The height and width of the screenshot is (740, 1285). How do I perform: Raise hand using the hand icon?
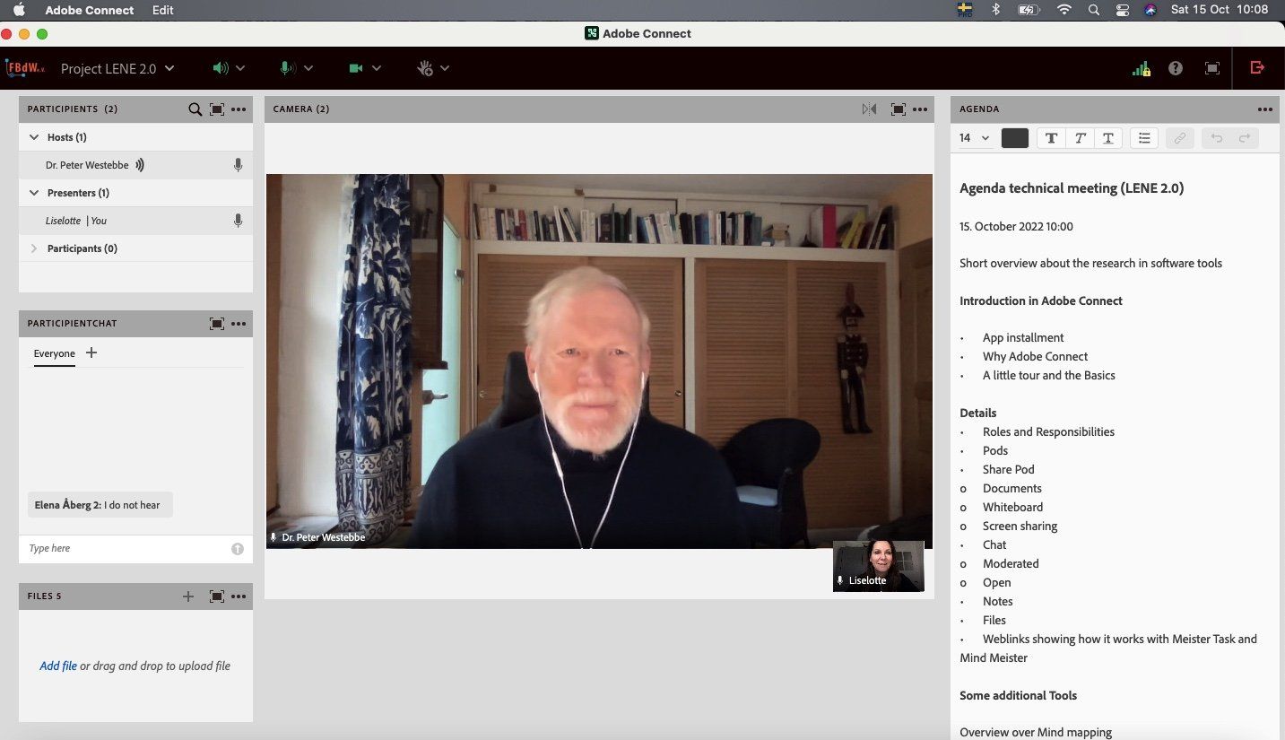(x=425, y=68)
